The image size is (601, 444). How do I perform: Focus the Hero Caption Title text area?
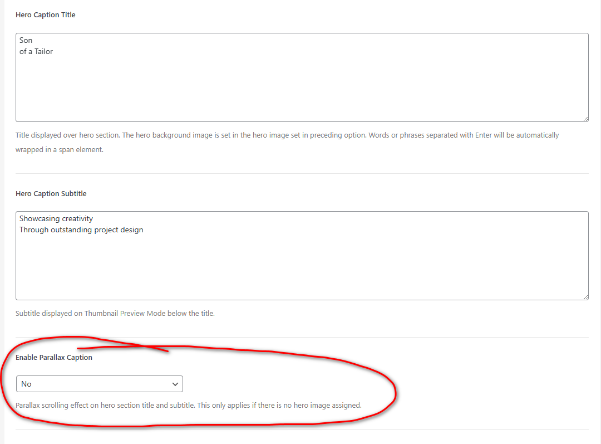coord(302,84)
